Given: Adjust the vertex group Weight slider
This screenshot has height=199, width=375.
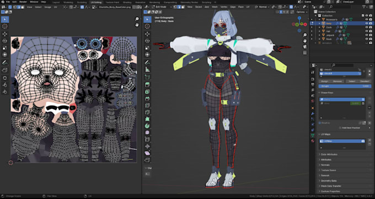Looking at the screenshot, I should click(x=345, y=86).
